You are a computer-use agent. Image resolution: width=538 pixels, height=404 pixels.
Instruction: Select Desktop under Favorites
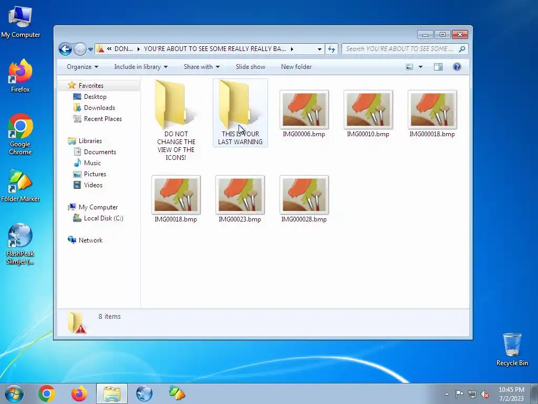tap(95, 97)
